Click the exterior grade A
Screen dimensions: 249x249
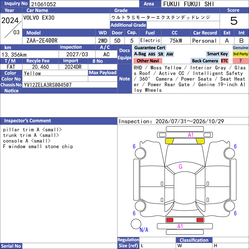pos(227,41)
